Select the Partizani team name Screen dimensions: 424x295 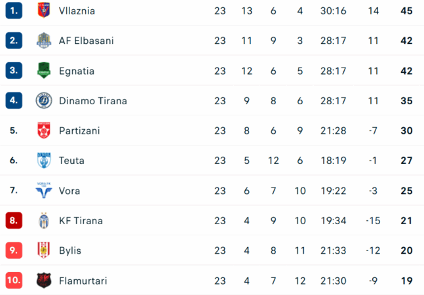point(79,130)
